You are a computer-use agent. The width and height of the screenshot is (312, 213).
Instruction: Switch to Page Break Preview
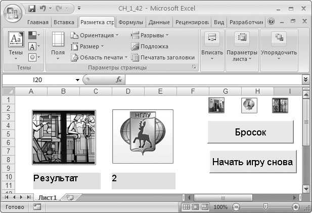coord(205,207)
